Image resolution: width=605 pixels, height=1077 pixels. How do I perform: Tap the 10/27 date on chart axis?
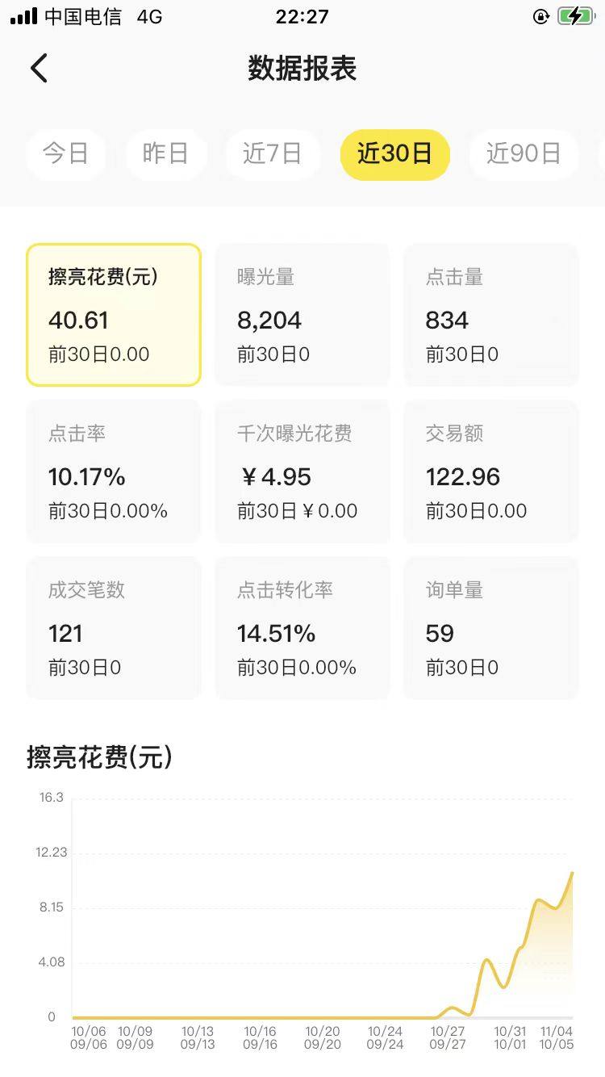coord(448,1031)
